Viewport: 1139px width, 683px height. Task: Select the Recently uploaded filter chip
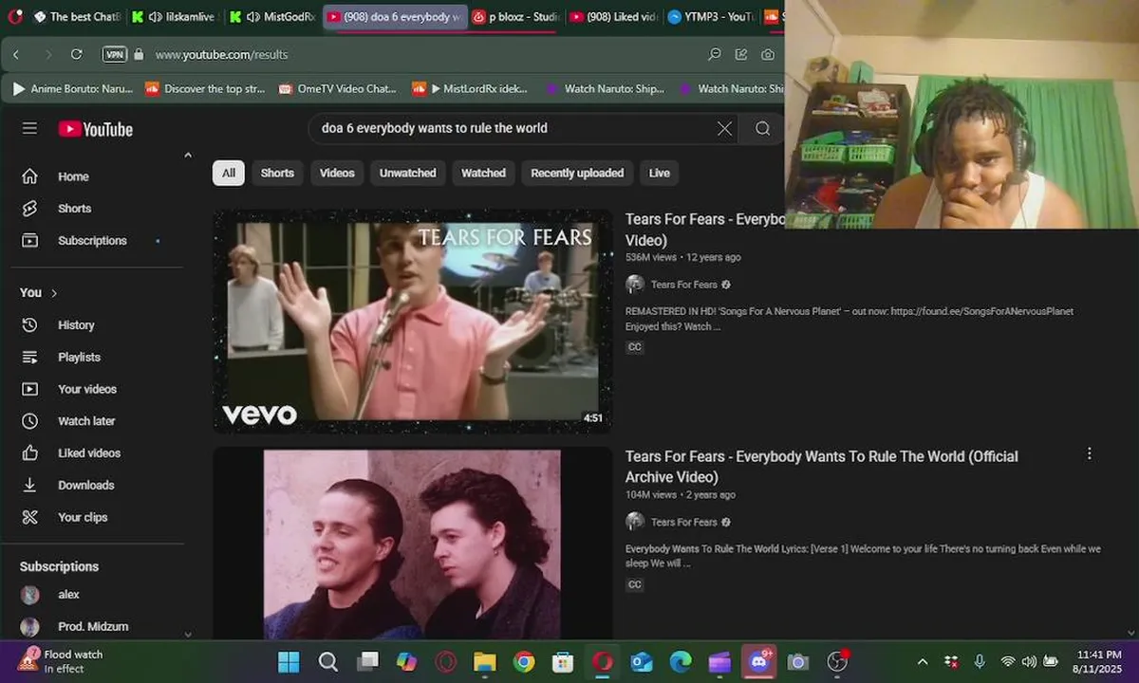(577, 173)
